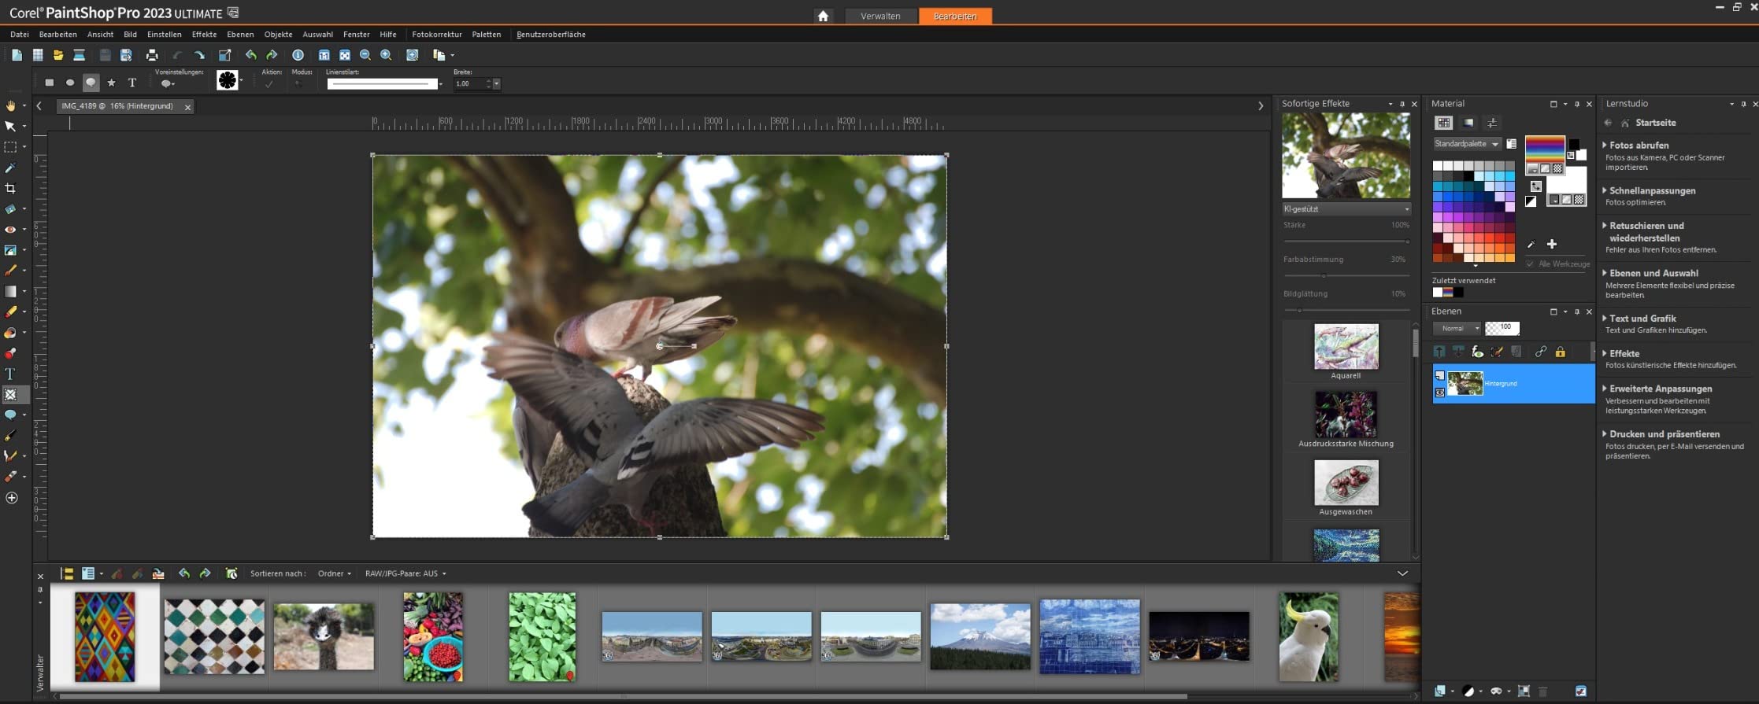Click the Zoom In magnifier icon
Viewport: 1759px width, 704px height.
click(x=386, y=55)
